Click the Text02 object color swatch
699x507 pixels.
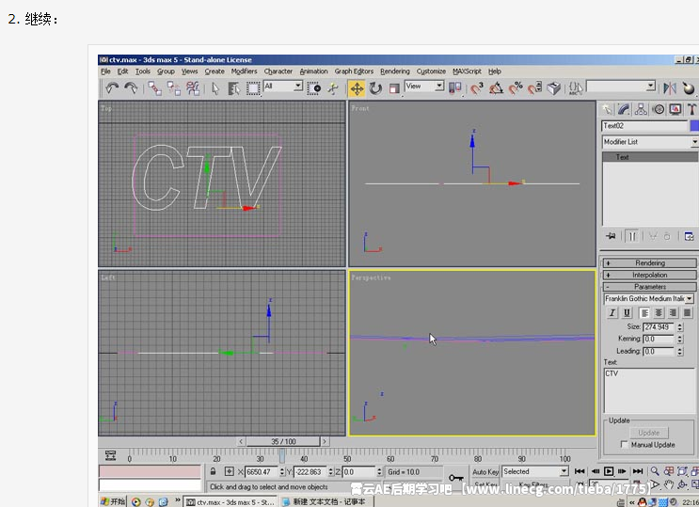click(694, 126)
